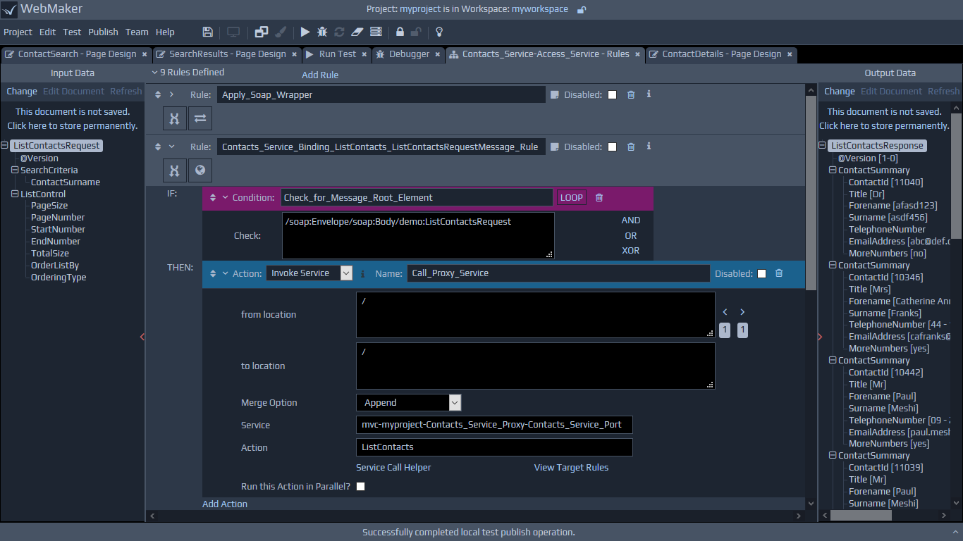Toggle the LOOP button on the condition

click(572, 198)
